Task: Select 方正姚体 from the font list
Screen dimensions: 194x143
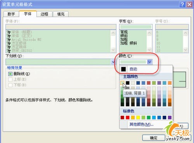Action: click(x=19, y=47)
